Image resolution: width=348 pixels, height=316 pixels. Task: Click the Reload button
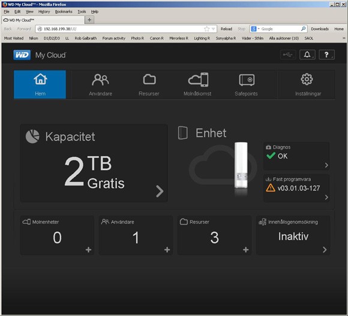pyautogui.click(x=226, y=29)
